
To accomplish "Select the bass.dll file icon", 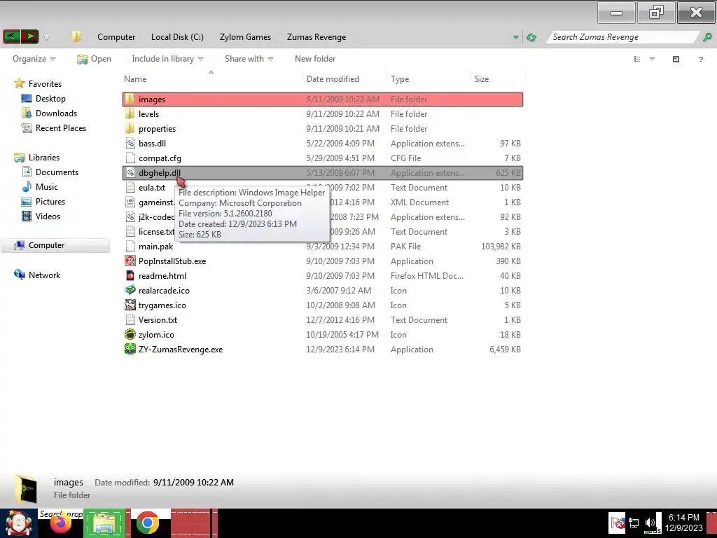I will tap(130, 143).
